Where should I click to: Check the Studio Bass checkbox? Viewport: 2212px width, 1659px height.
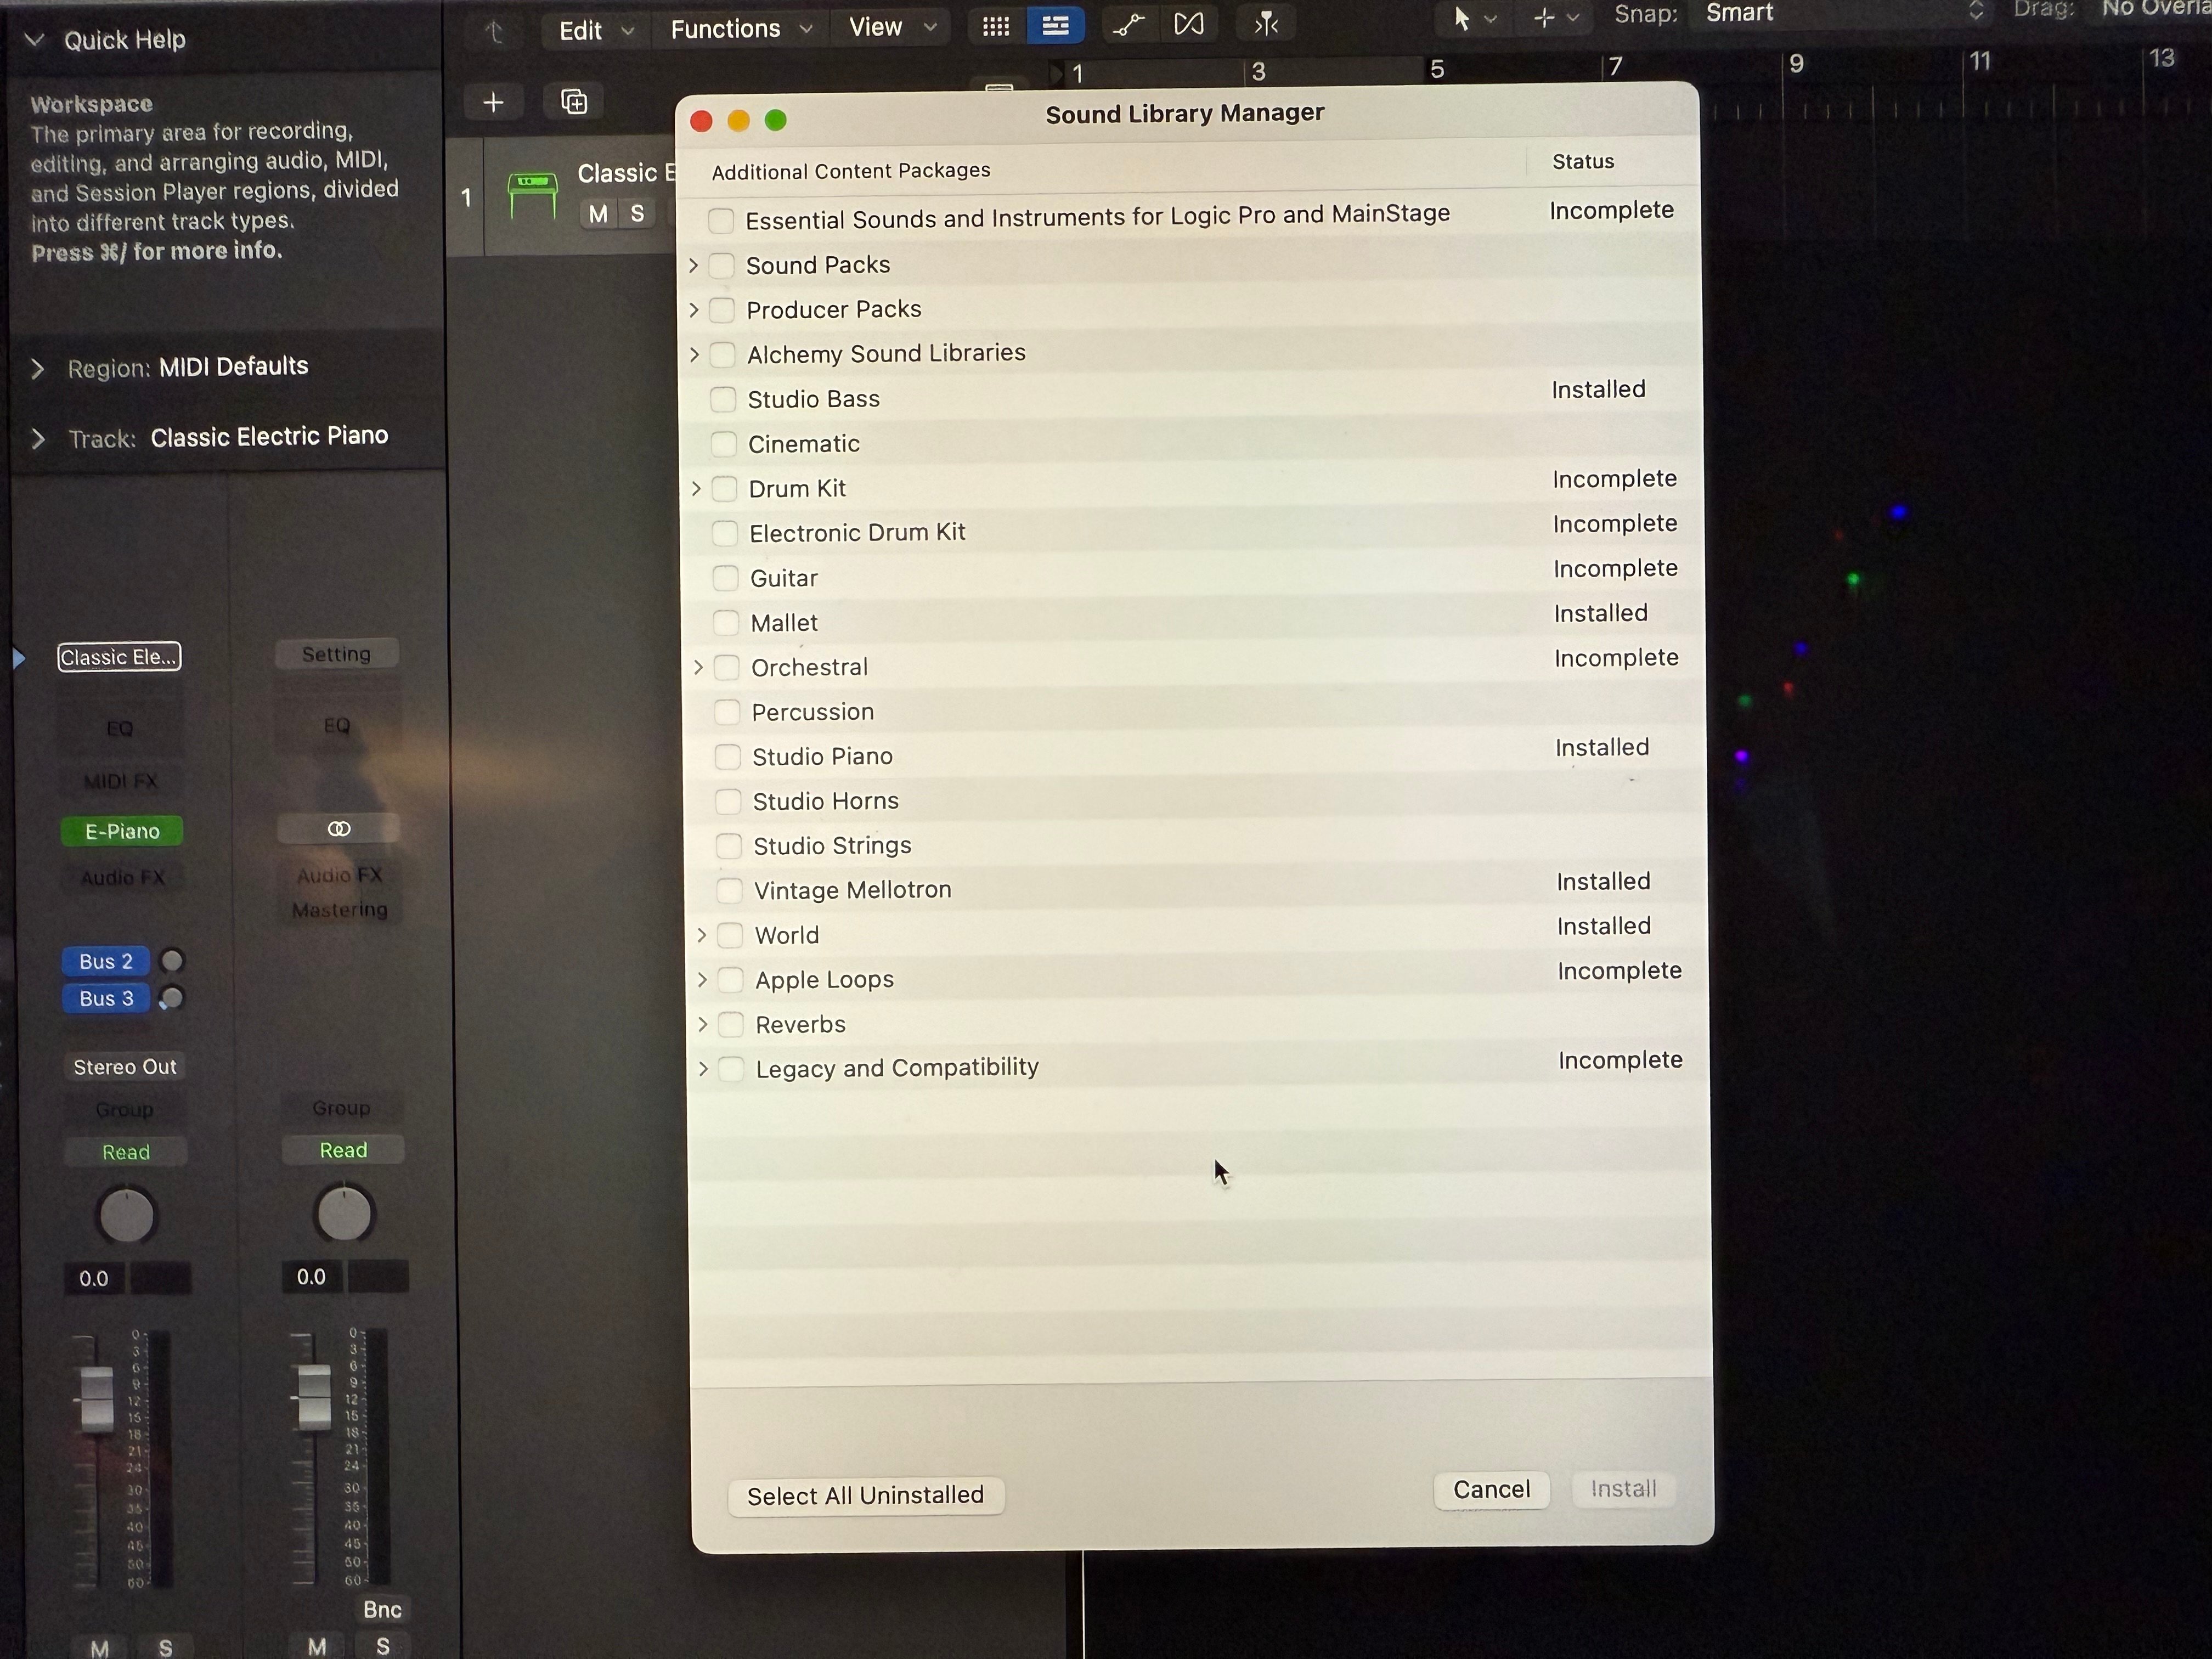(x=723, y=400)
